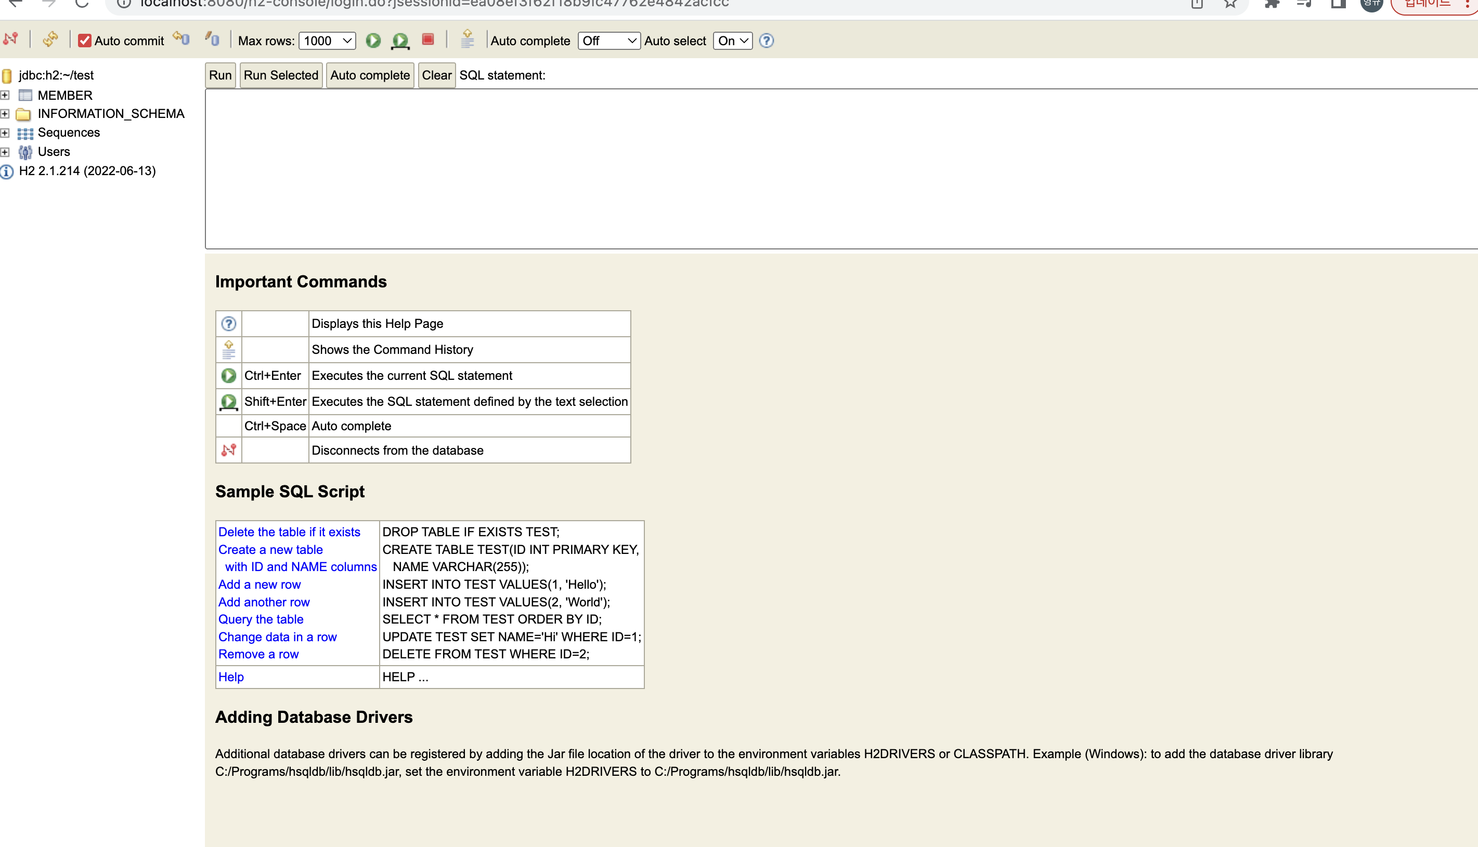Click the green run icon beside Ctrl+Enter
The width and height of the screenshot is (1478, 847).
pos(229,376)
